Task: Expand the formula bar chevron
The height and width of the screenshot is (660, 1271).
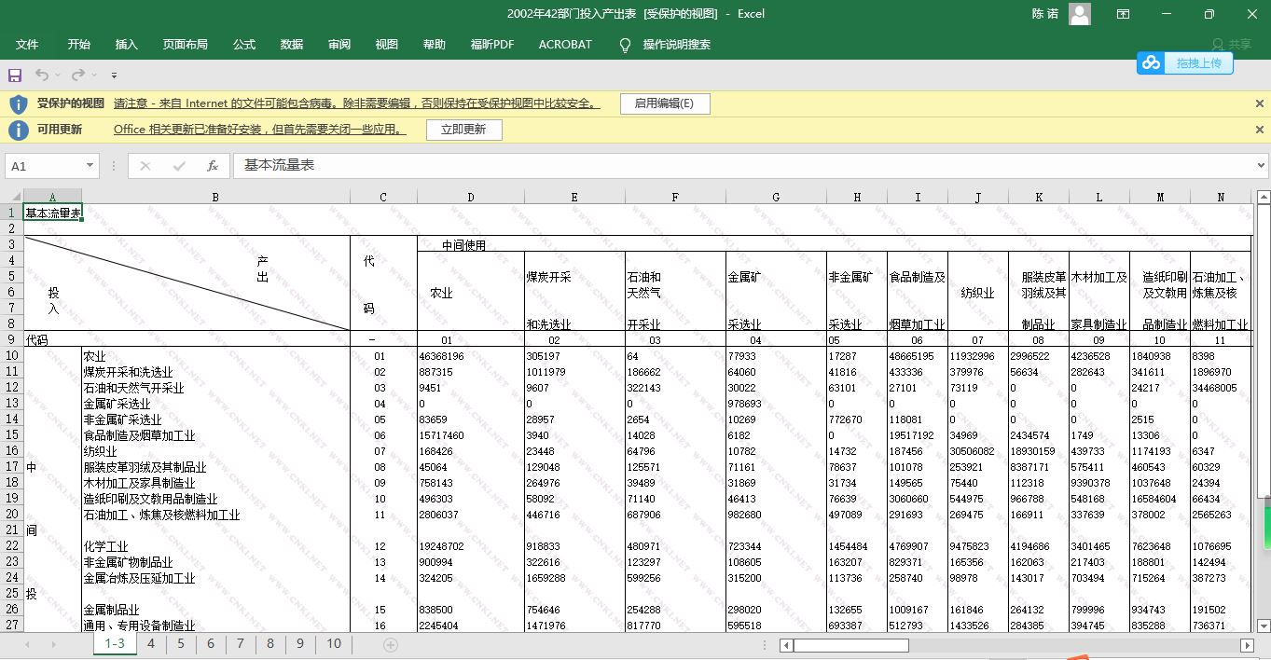Action: 1262,166
